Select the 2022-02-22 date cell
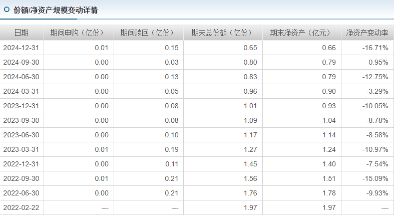The height and width of the screenshot is (216, 394). pos(21,207)
